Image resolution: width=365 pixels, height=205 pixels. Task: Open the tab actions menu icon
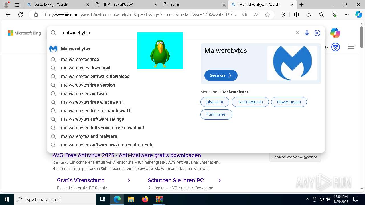coord(17,5)
